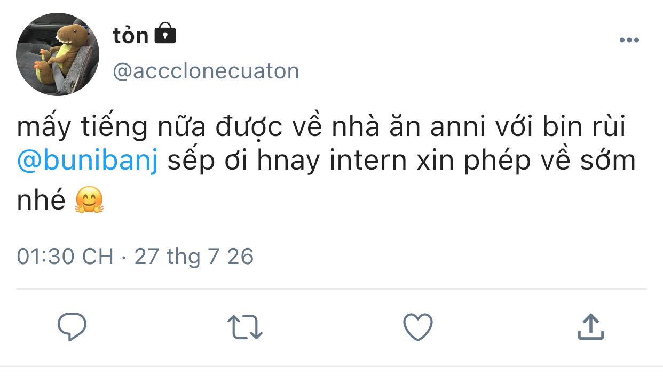
Task: Like the tweet with the heart icon
Action: 417,326
